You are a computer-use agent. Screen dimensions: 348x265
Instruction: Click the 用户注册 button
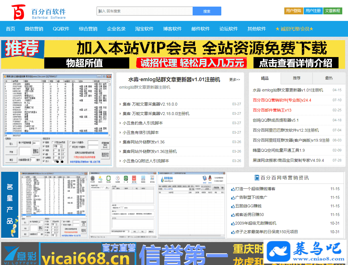[x=313, y=11]
